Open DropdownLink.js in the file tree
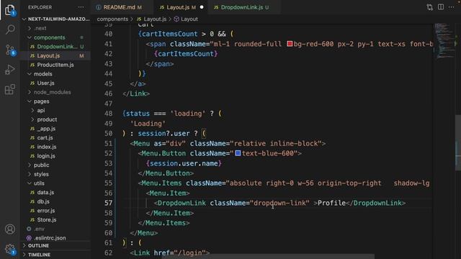 tap(55, 46)
